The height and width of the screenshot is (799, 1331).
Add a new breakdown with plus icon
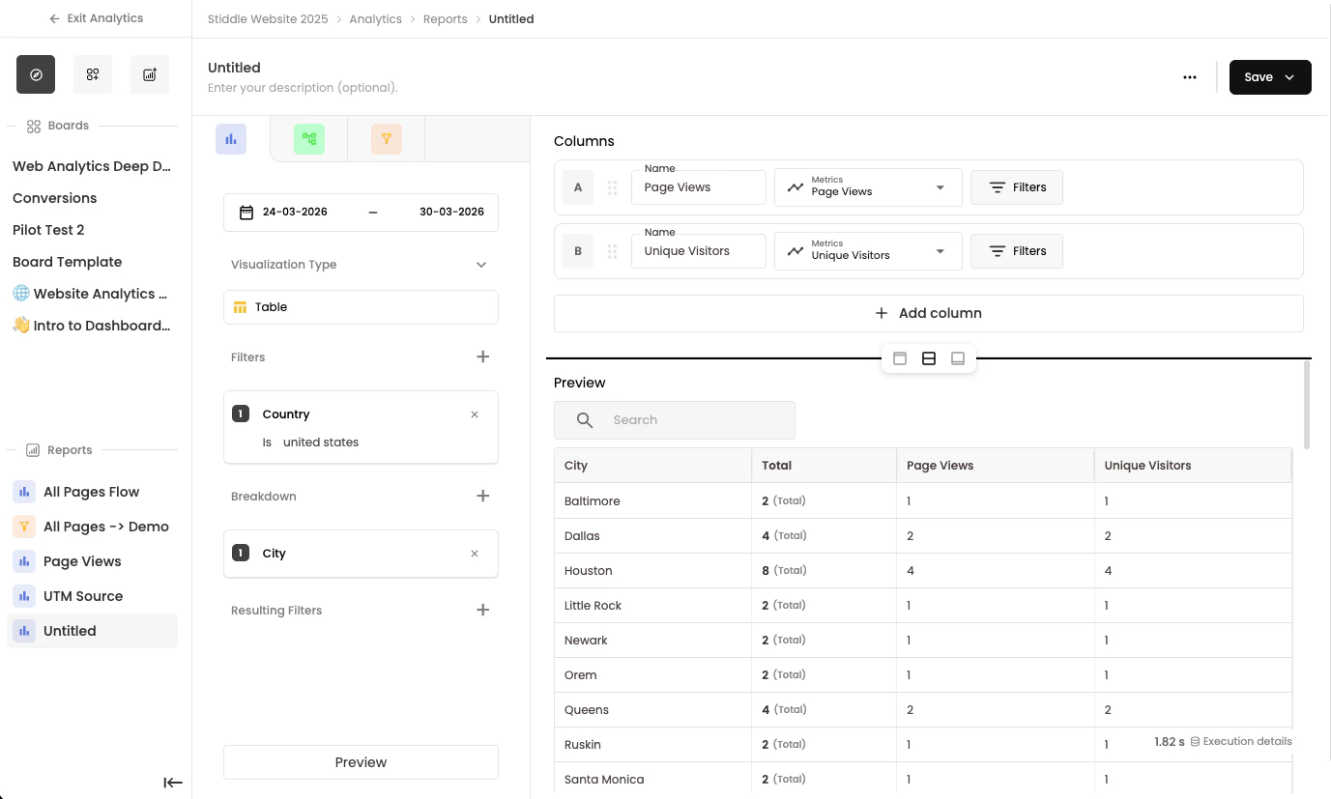(483, 496)
